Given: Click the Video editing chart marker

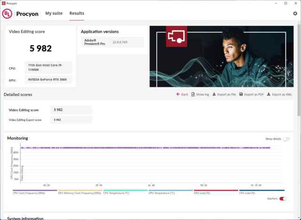Looking at the screenshot, I should 22,173.
